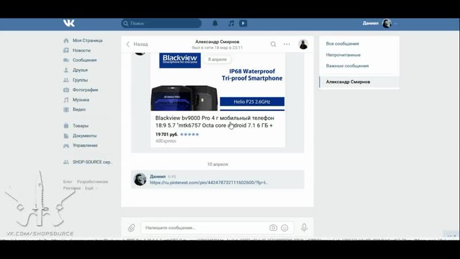Click price 19 701 руб.

click(167, 134)
